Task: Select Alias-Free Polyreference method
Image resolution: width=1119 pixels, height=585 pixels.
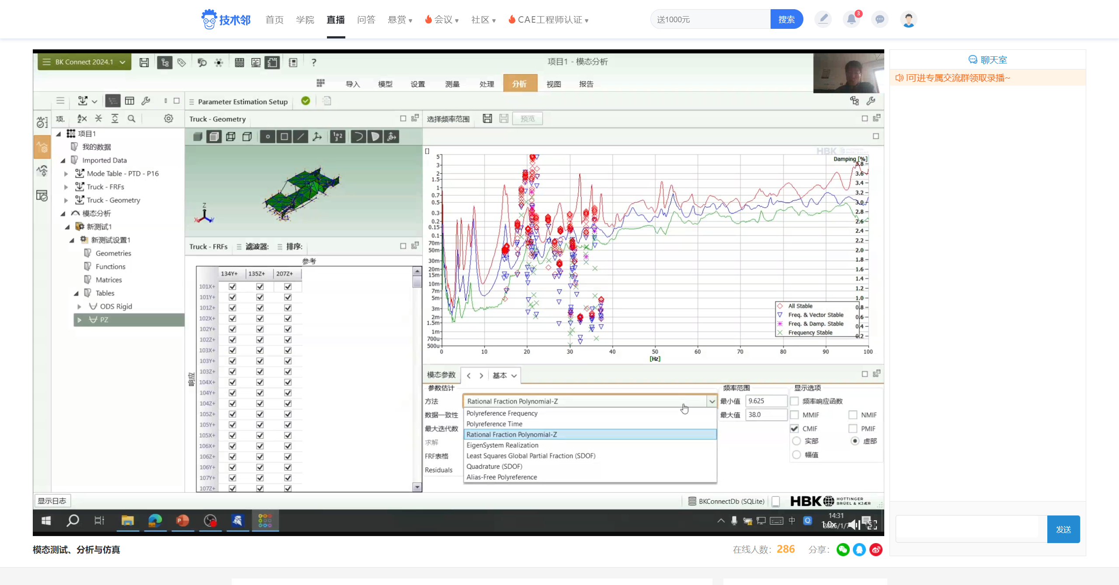Action: (x=590, y=477)
